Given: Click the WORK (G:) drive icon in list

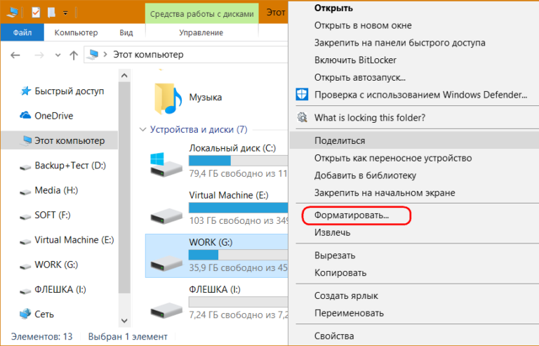Looking at the screenshot, I should point(166,263).
